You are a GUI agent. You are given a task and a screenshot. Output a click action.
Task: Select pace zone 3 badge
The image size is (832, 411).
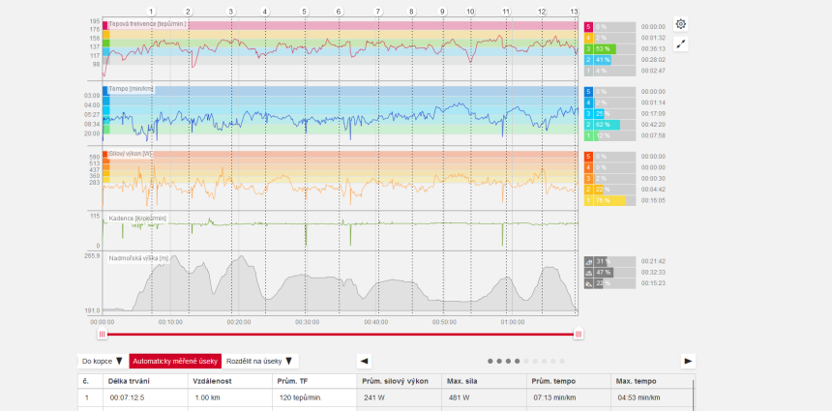pyautogui.click(x=588, y=114)
